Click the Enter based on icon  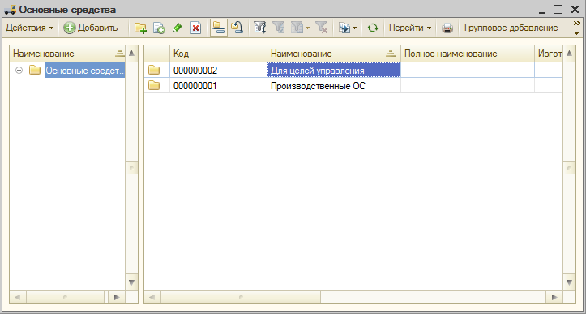(344, 28)
